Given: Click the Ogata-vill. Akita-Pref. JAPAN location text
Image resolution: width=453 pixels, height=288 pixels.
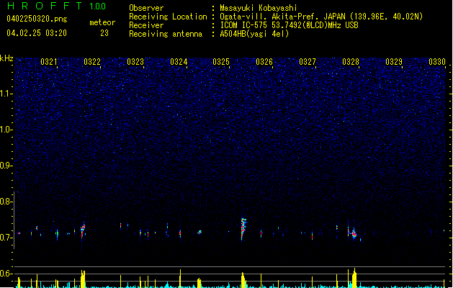Looking at the screenshot, I should pos(321,17).
